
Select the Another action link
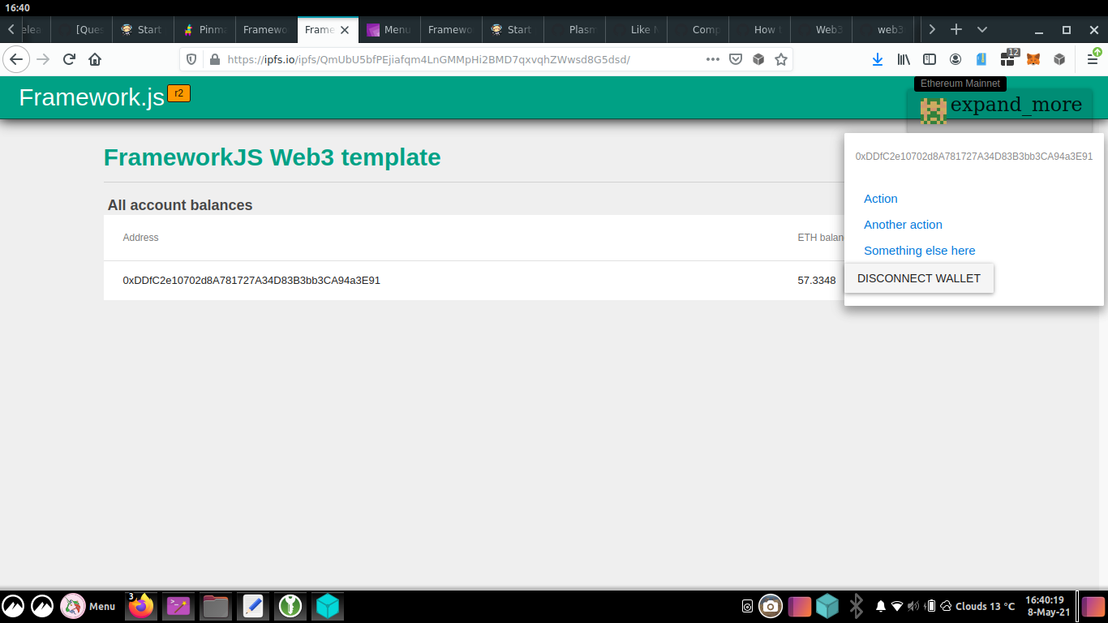click(x=903, y=225)
